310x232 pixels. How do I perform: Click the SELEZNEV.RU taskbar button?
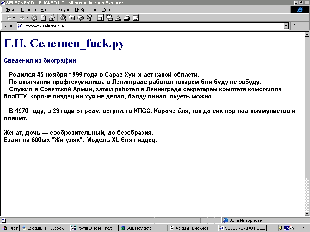[x=242, y=228]
